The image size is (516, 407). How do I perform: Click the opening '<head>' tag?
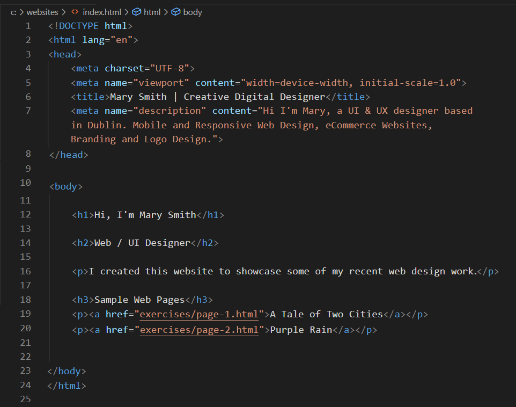click(x=65, y=54)
